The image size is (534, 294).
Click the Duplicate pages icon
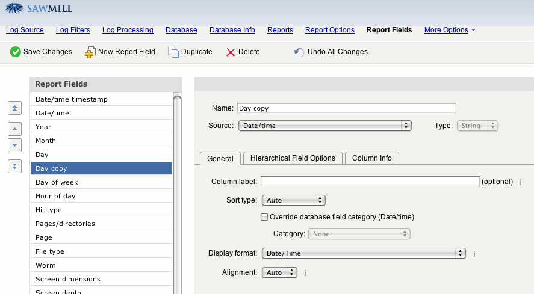(173, 52)
